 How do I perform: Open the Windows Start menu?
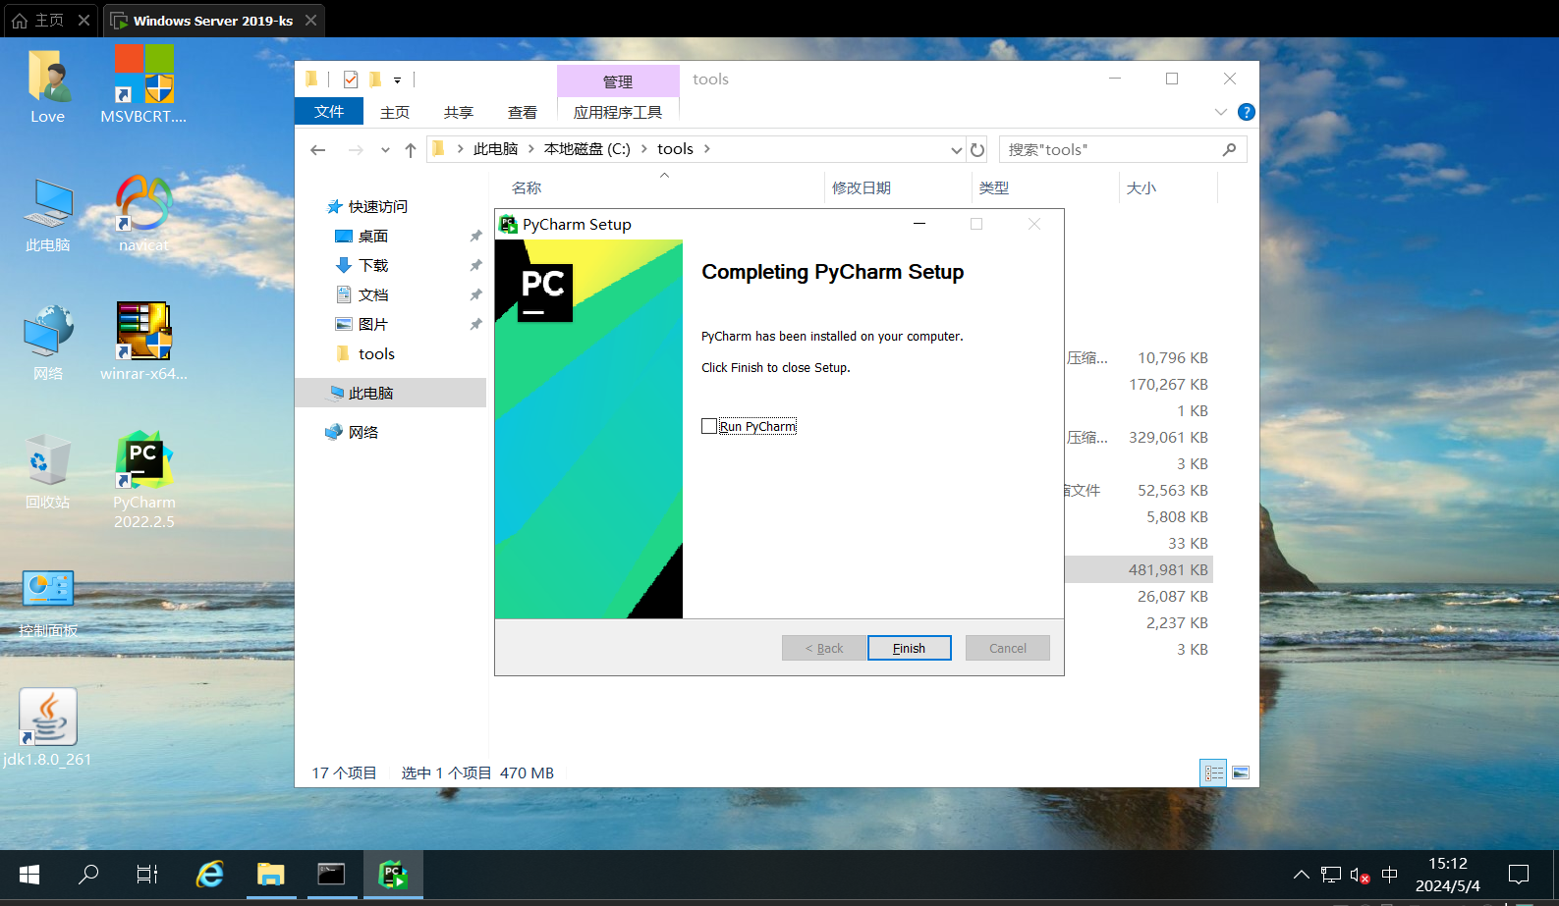[x=29, y=874]
